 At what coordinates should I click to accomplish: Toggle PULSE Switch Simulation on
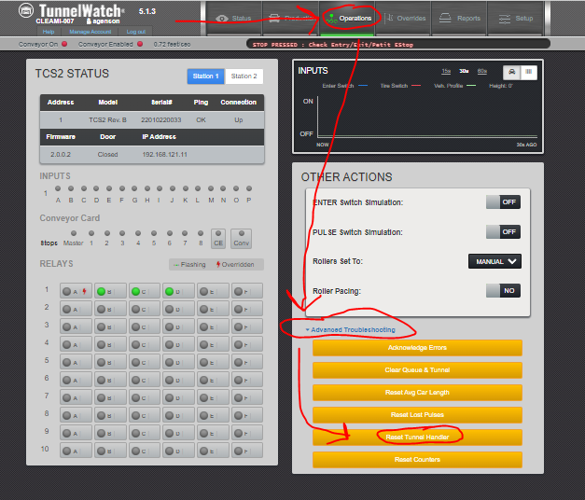pyautogui.click(x=503, y=231)
